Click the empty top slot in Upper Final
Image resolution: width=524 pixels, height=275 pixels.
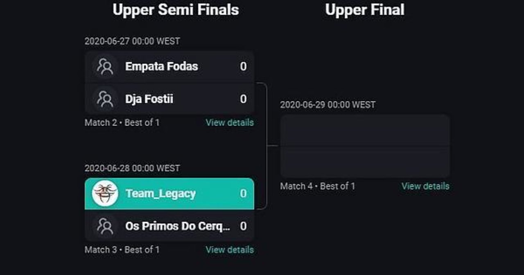(x=365, y=130)
